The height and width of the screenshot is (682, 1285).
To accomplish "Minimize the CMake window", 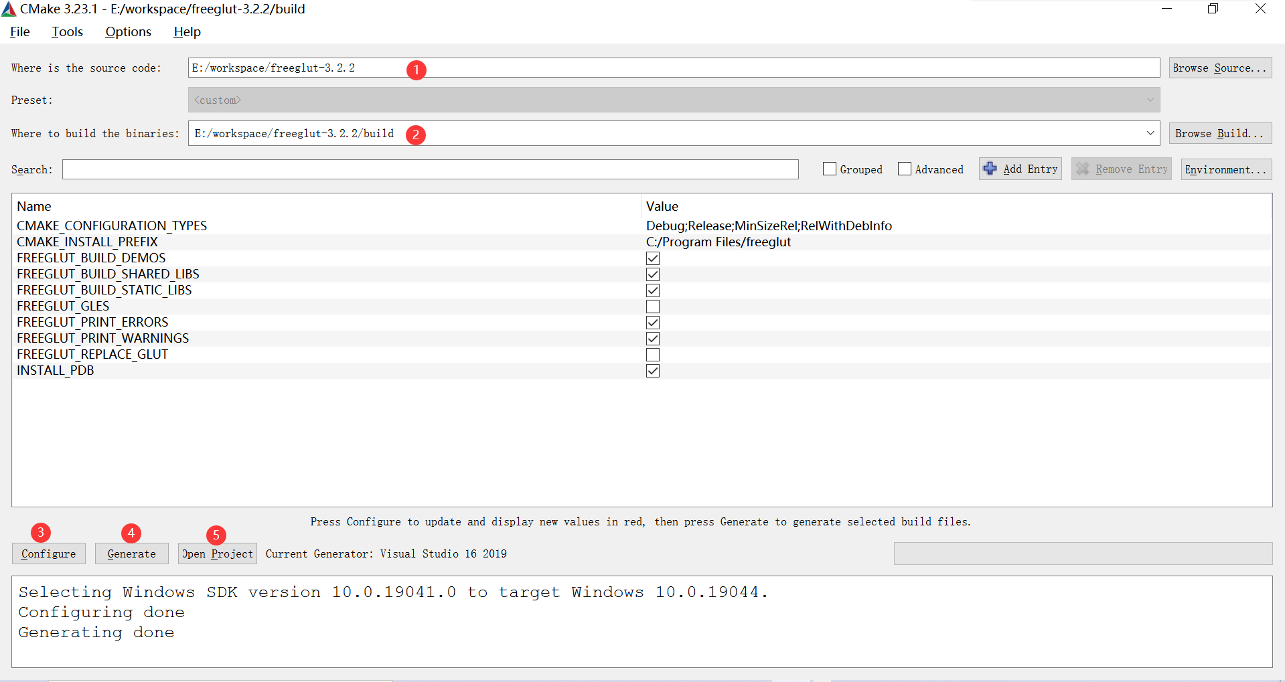I will click(1166, 9).
